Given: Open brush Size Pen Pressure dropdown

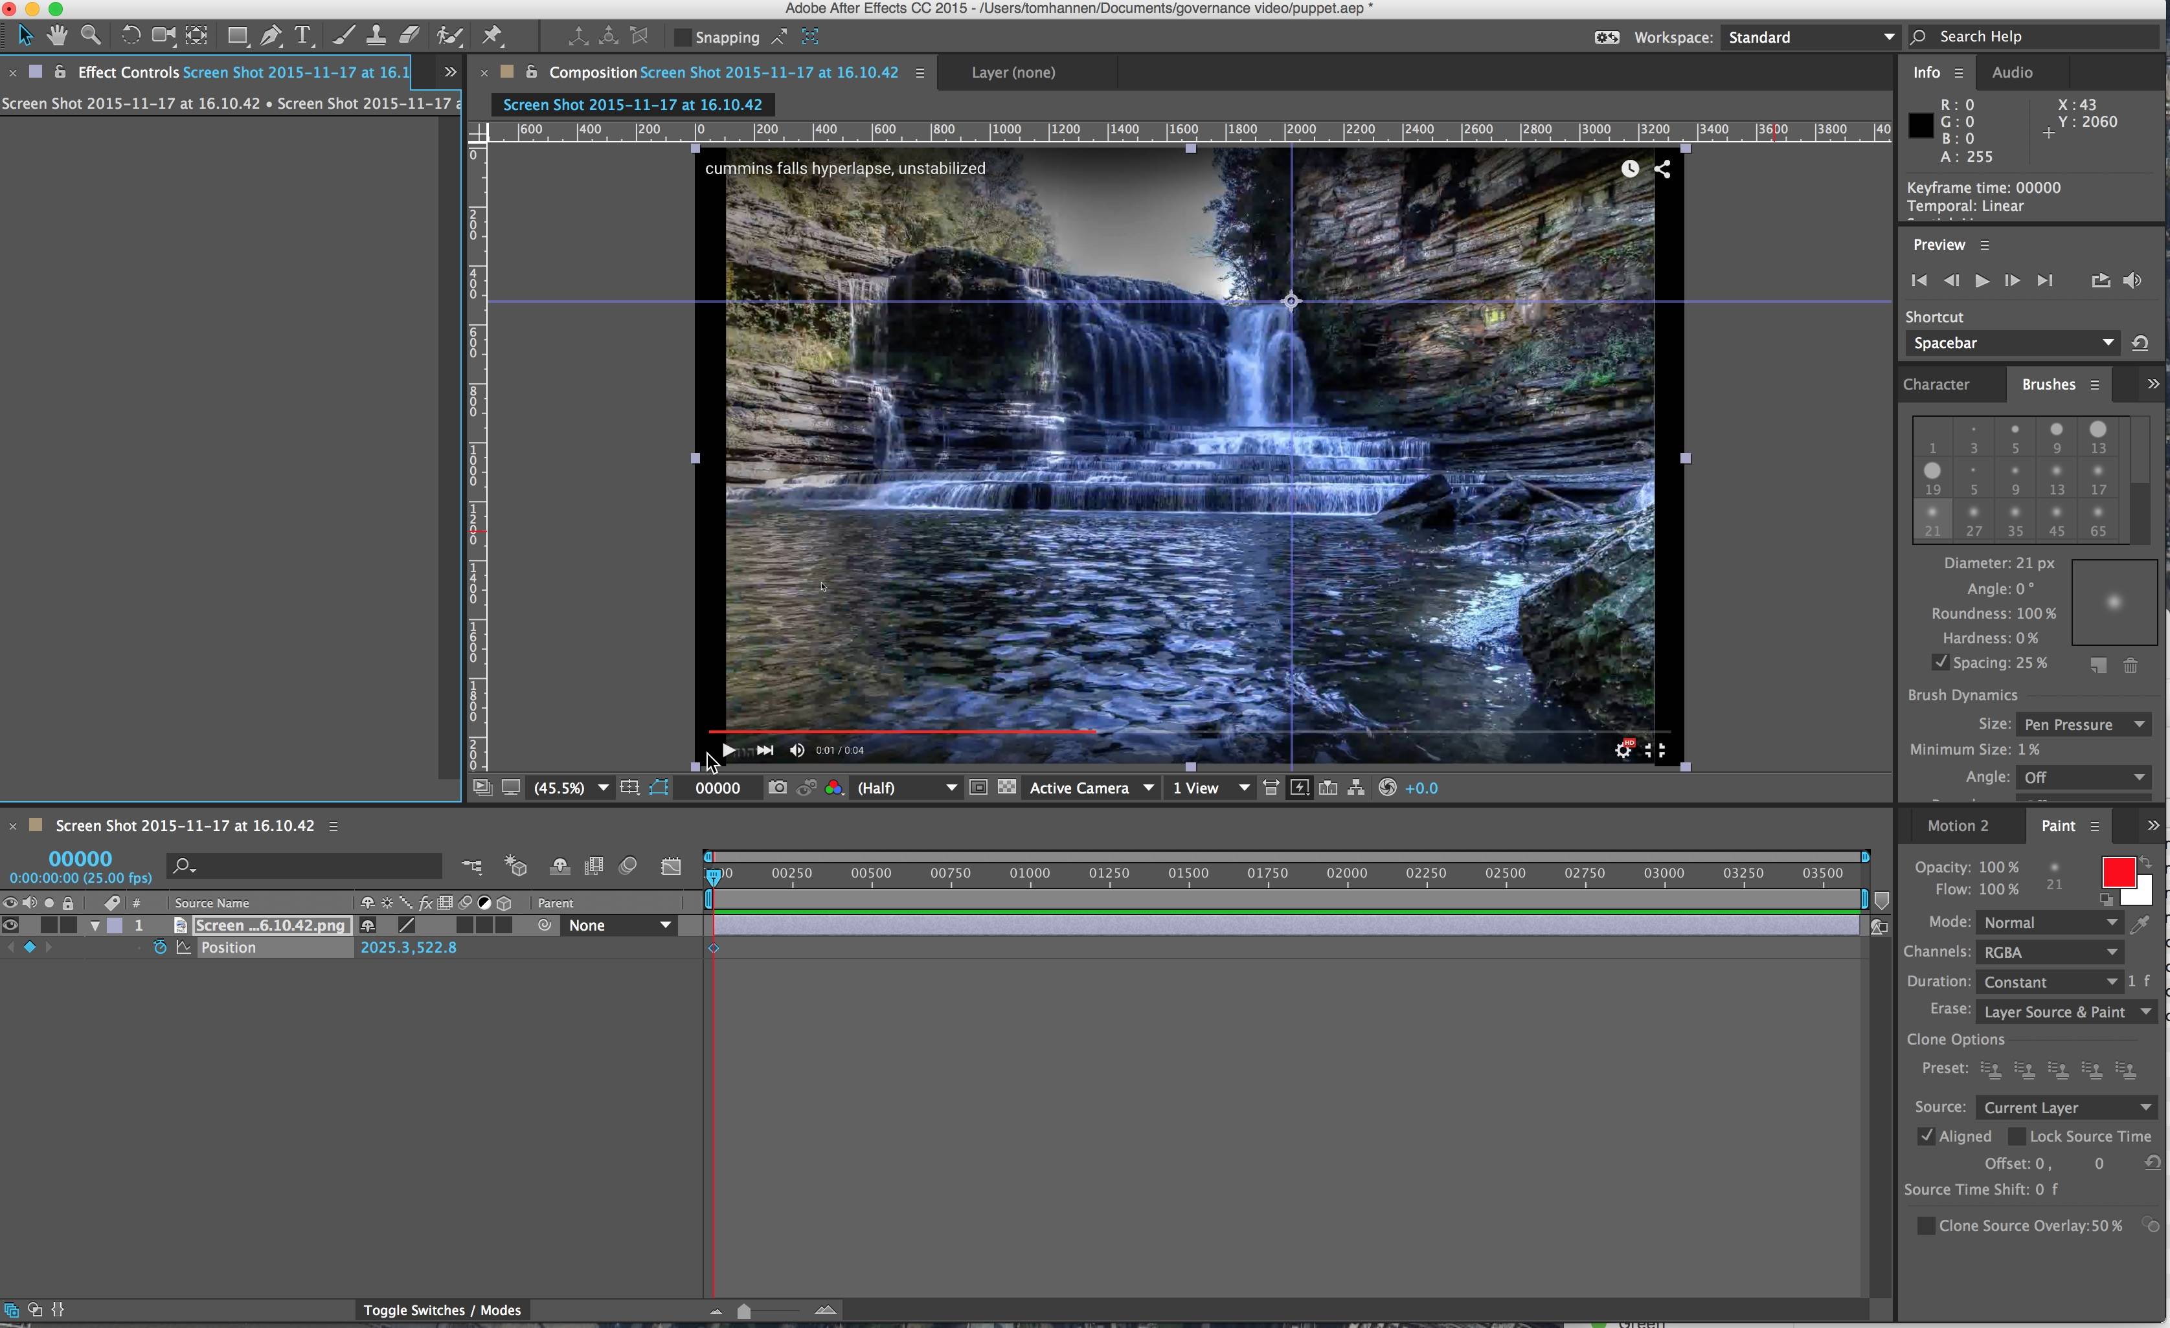Looking at the screenshot, I should 2083,724.
